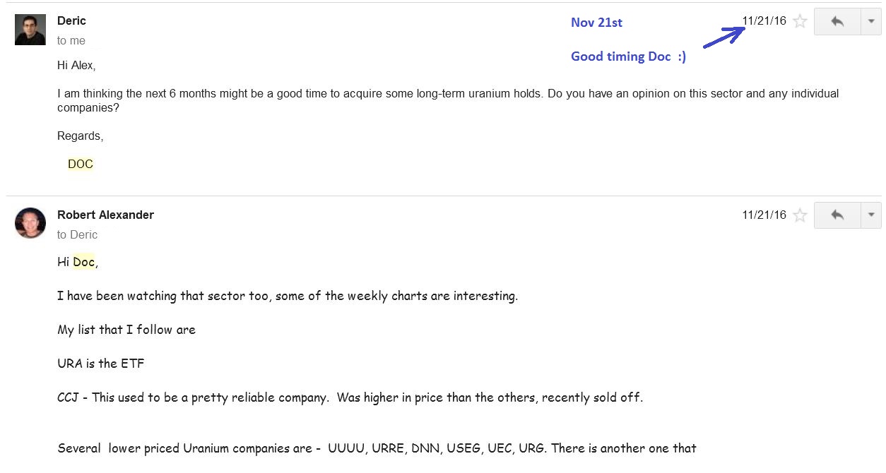Select the highlighted DOC signature
Image resolution: width=886 pixels, height=473 pixels.
click(81, 164)
